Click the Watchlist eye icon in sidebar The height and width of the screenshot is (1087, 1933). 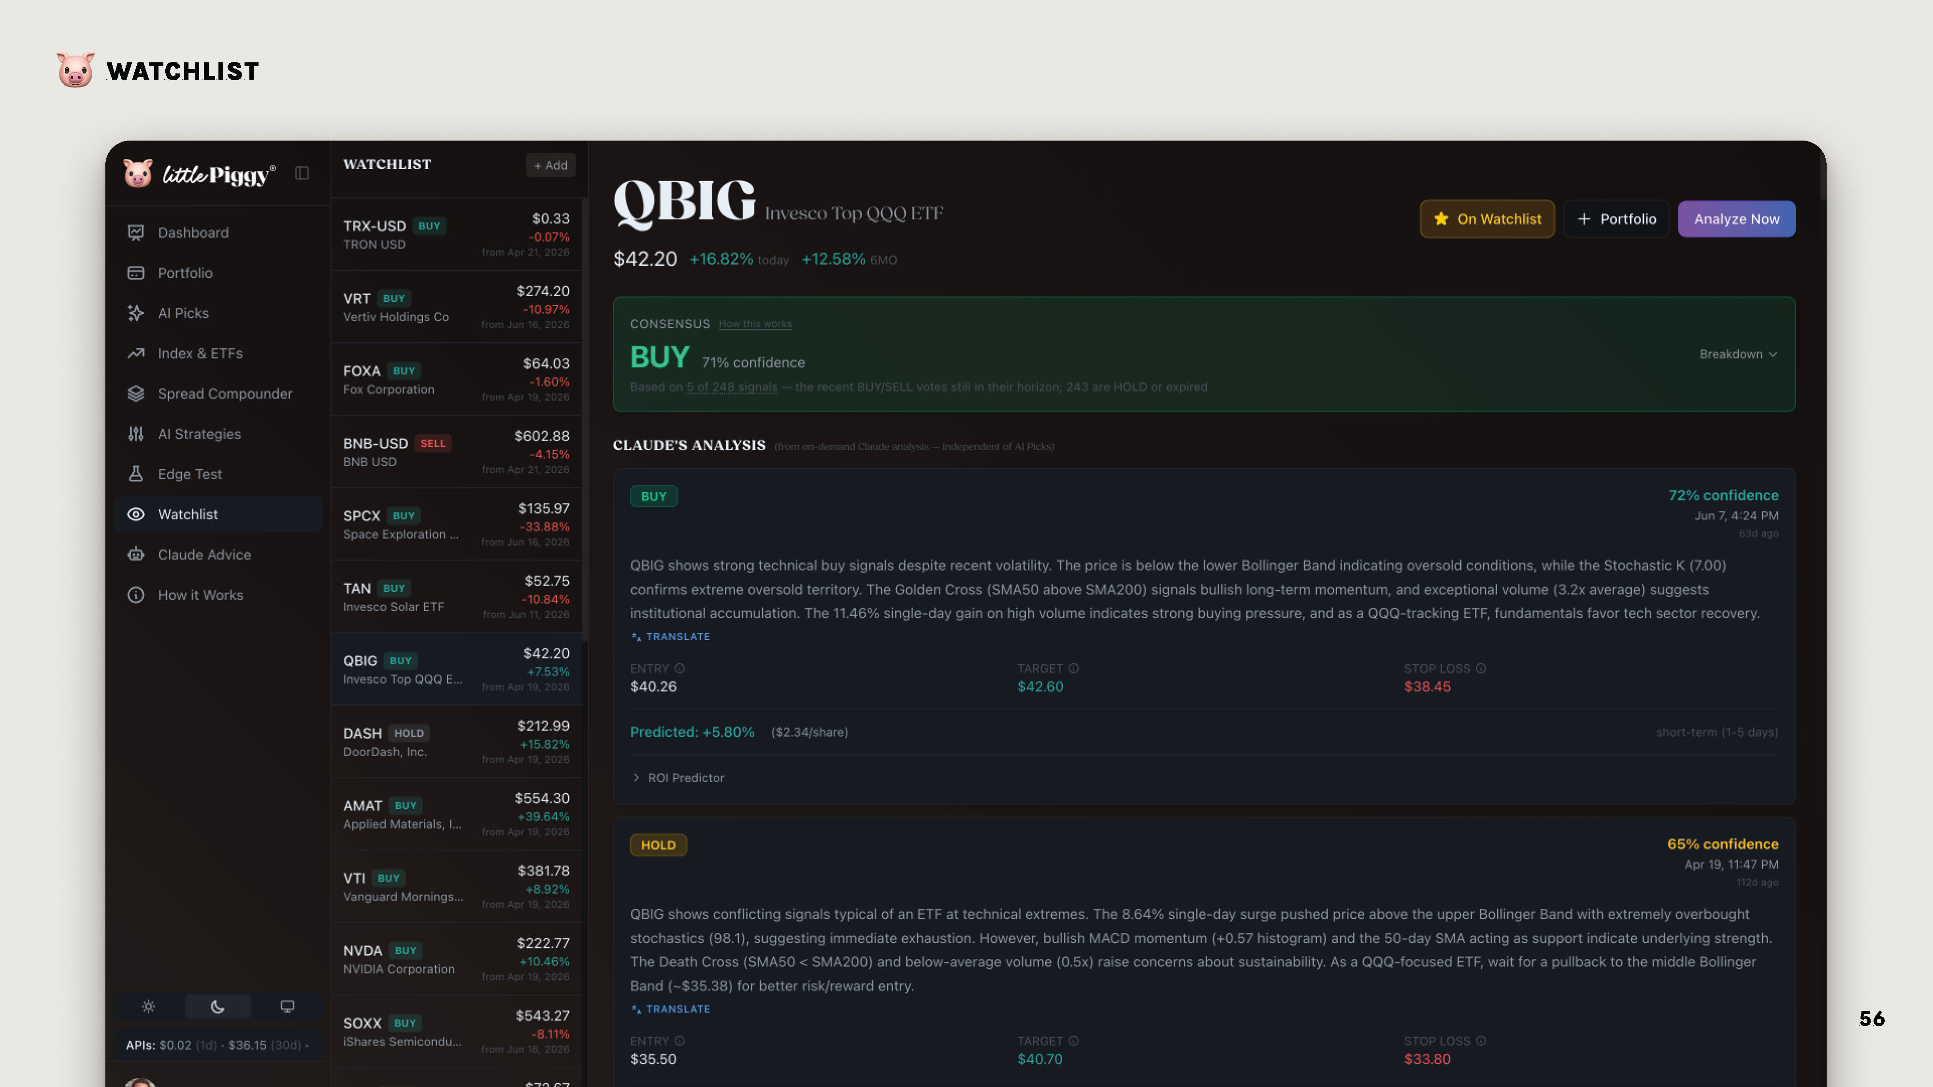136,515
